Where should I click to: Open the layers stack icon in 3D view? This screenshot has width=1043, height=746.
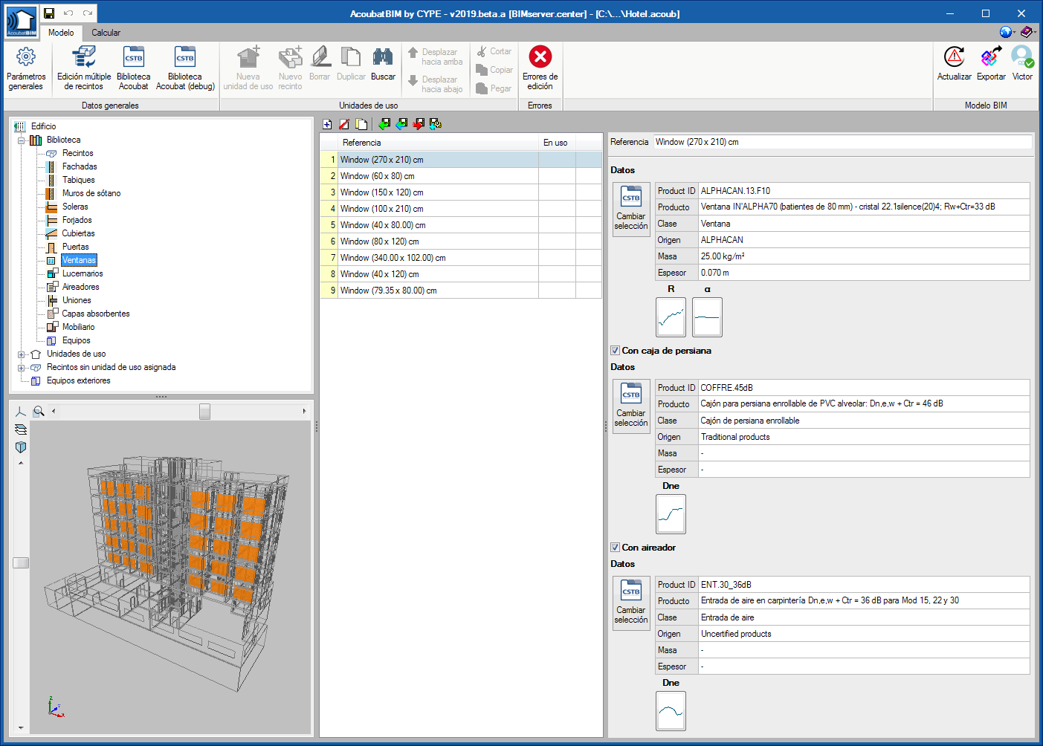(x=21, y=429)
